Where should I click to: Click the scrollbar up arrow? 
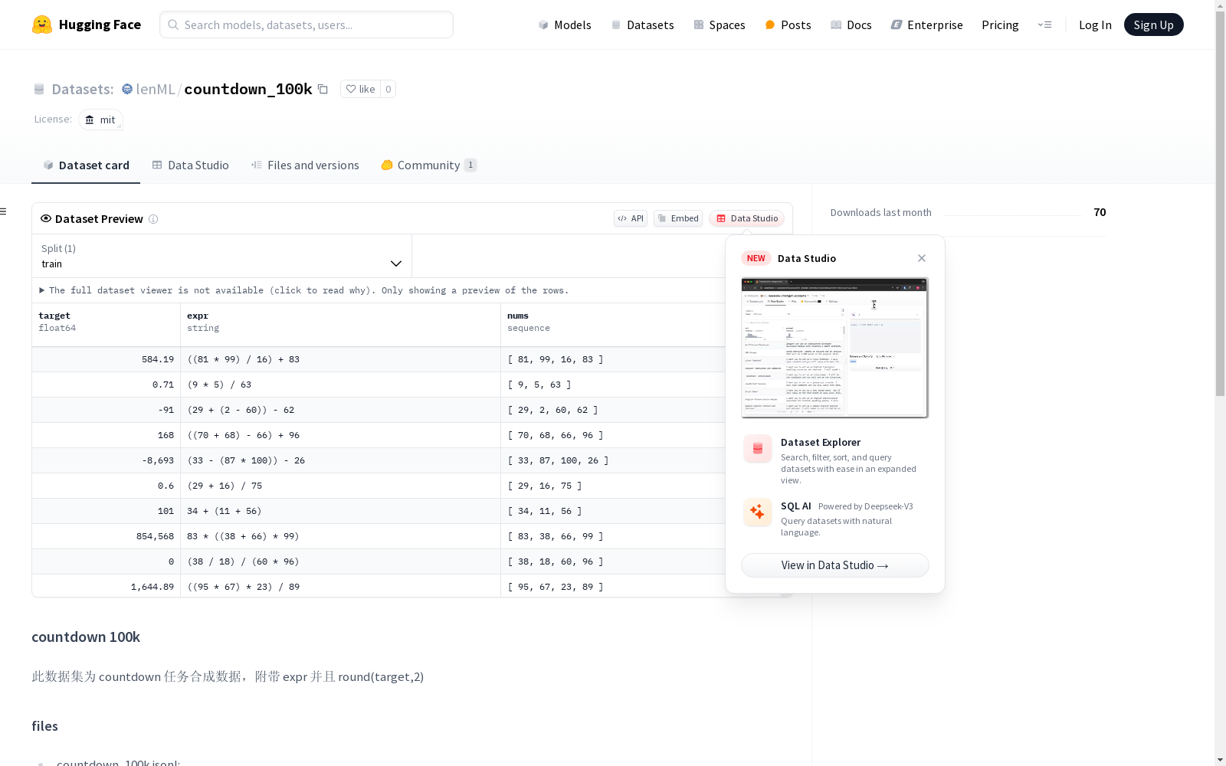[1220, 5]
